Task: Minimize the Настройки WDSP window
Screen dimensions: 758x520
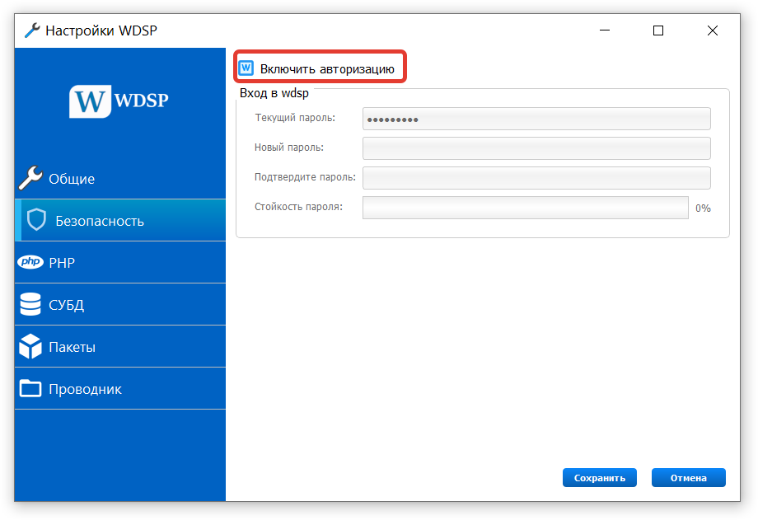Action: pyautogui.click(x=605, y=30)
